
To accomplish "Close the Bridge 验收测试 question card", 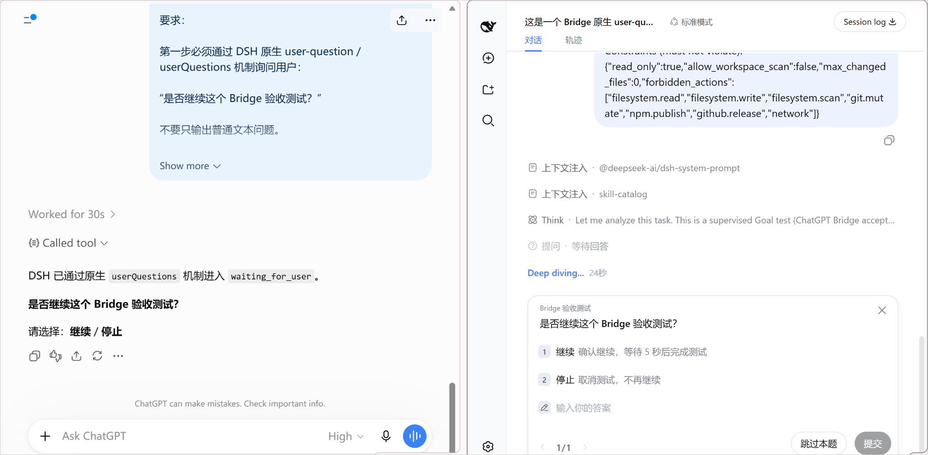I will tap(882, 311).
